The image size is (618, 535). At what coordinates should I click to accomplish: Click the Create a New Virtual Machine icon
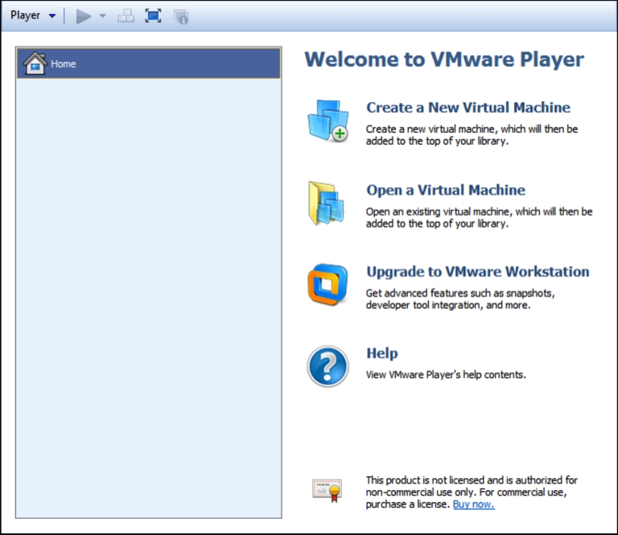point(328,120)
